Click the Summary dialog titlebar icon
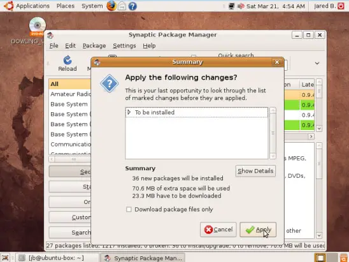This screenshot has height=262, width=349. coord(97,62)
